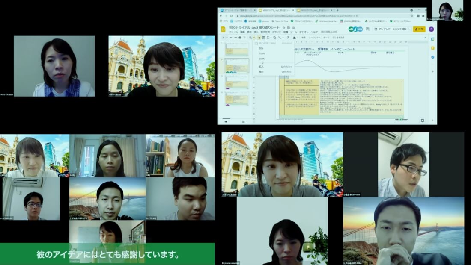Select the cursor arrow tool
The height and width of the screenshot is (265, 471).
coord(259,38)
